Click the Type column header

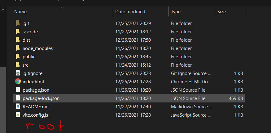coord(176,12)
